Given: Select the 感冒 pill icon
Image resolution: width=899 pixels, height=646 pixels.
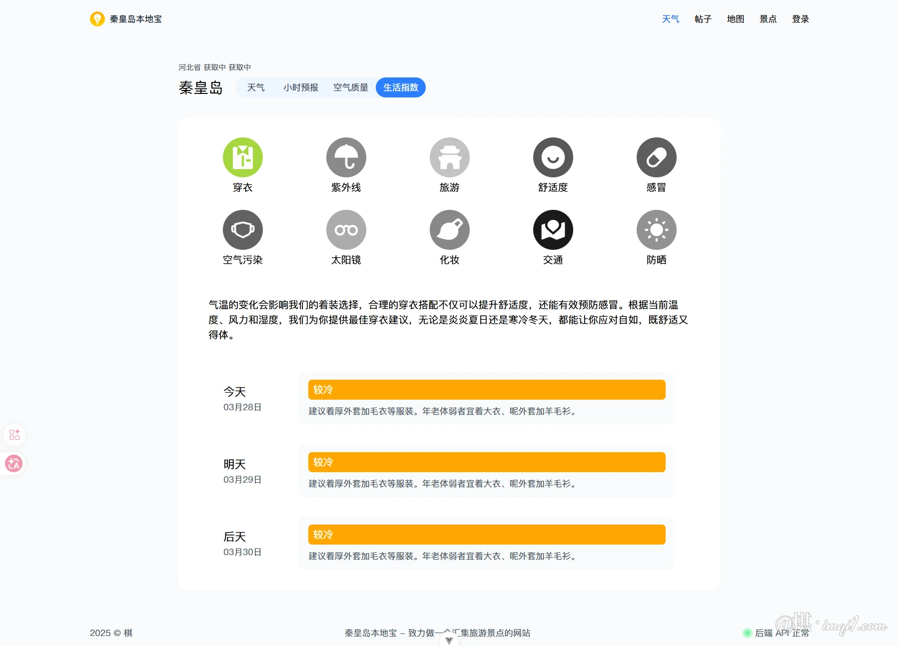Looking at the screenshot, I should click(656, 157).
